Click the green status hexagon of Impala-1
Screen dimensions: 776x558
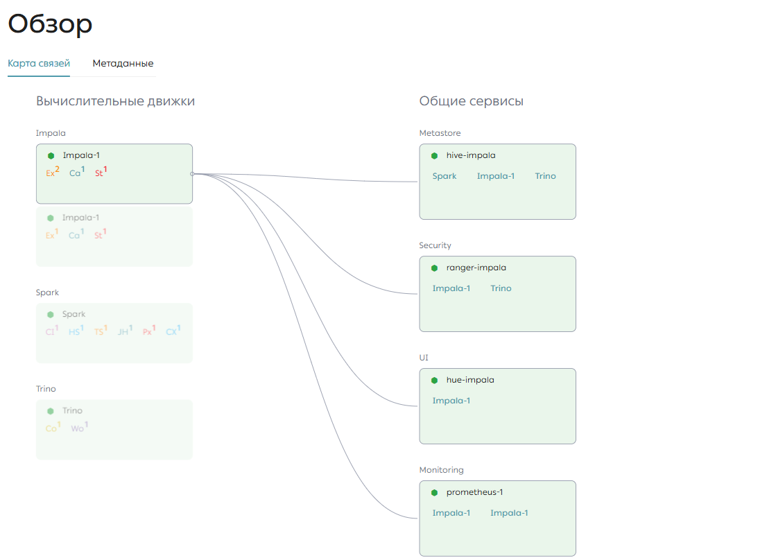pos(51,156)
